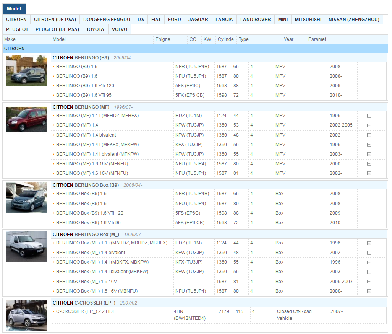Expand parameters for BERLINGO Box (M_) 1.4 i (MBKFX, MBKFW)
The width and height of the screenshot is (392, 334).
tap(369, 262)
